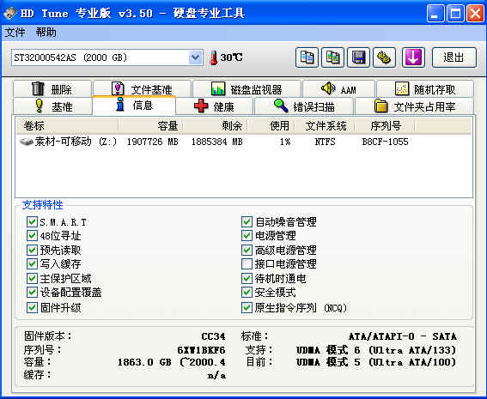Click the serial number value 6XW1BKF6
This screenshot has width=487, height=399.
point(201,350)
